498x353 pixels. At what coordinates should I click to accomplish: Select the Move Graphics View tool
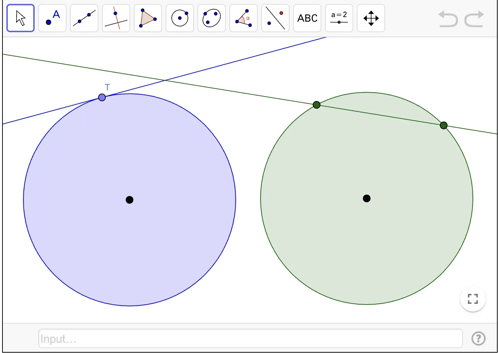point(371,18)
